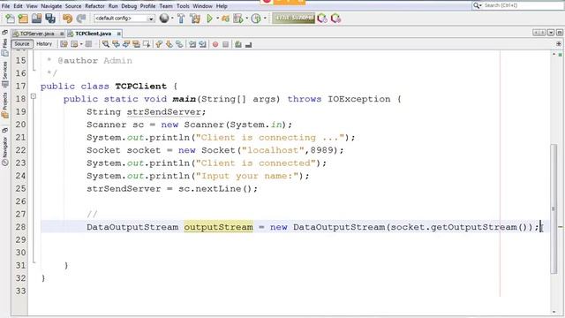The height and width of the screenshot is (318, 565).
Task: Clean and Build the project
Action: (195, 19)
